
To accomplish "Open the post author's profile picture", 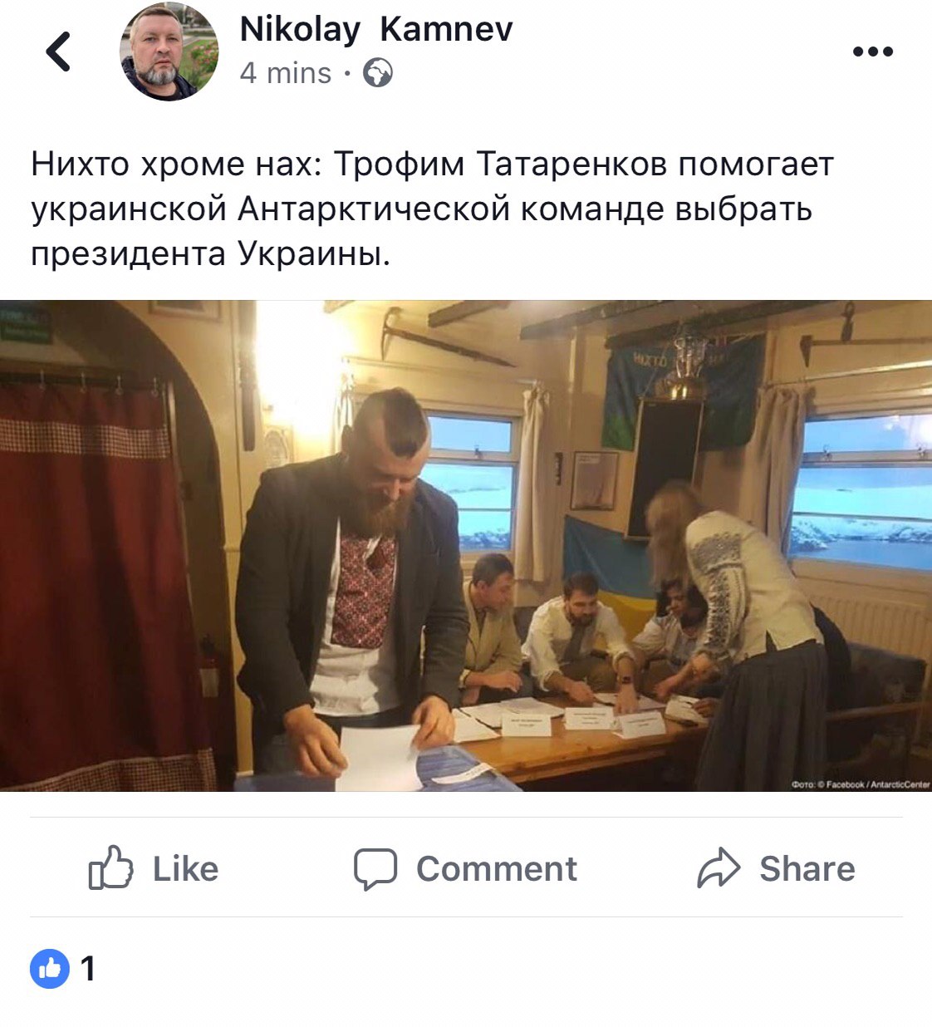I will [169, 52].
